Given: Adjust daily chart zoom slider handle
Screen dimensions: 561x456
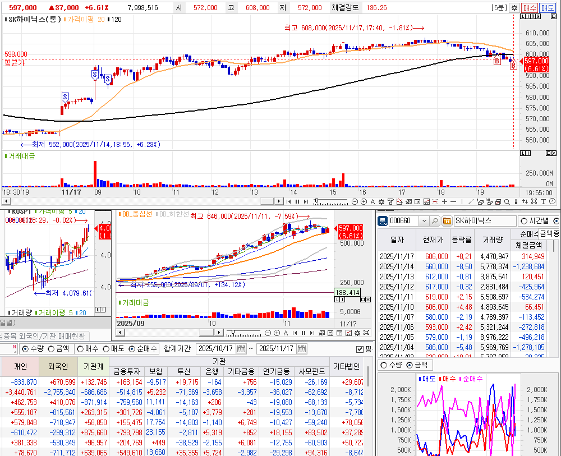Looking at the screenshot, I should [x=233, y=332].
